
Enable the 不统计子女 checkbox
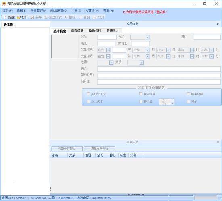tap(88, 94)
